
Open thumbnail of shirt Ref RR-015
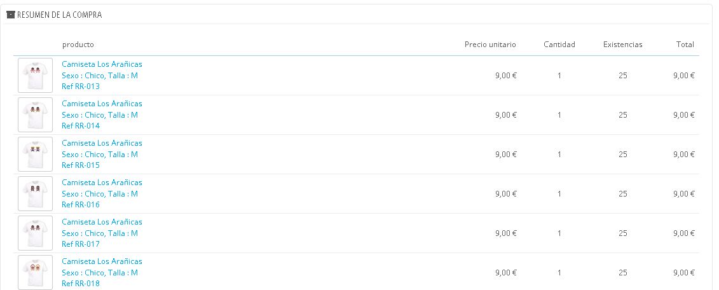(35, 154)
